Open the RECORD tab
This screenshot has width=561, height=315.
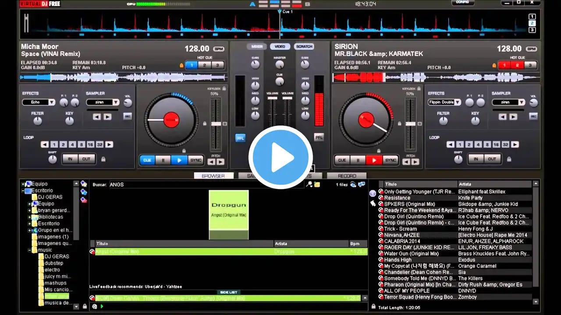pos(347,176)
